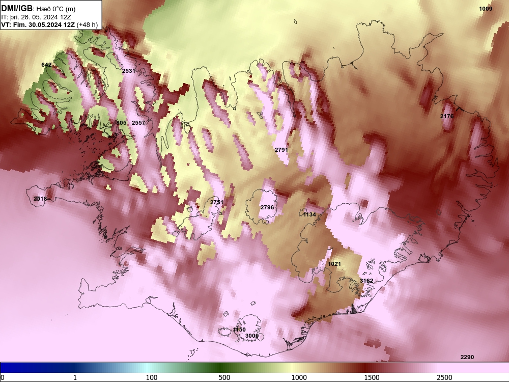Select the 3000 height label
Screen dimensions: 509x382
252,336
